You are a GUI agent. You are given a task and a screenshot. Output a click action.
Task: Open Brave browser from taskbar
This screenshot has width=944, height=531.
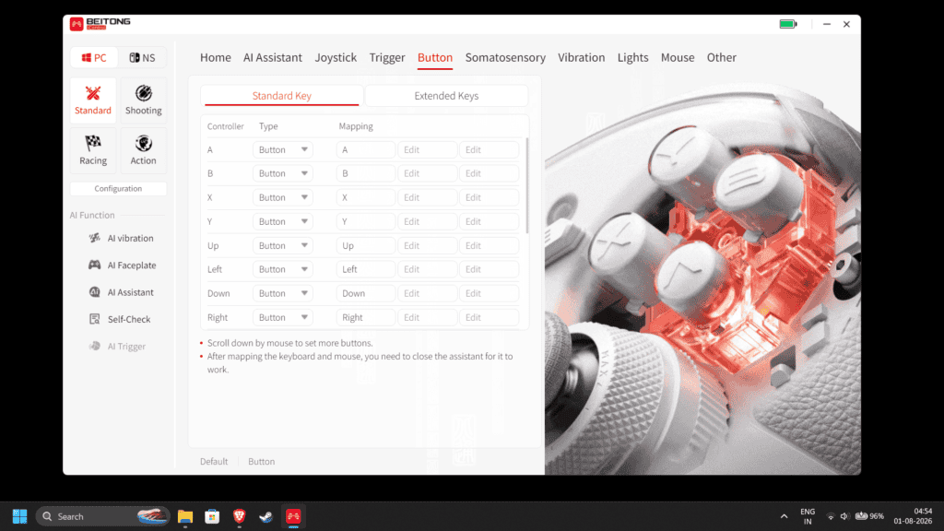(x=239, y=516)
